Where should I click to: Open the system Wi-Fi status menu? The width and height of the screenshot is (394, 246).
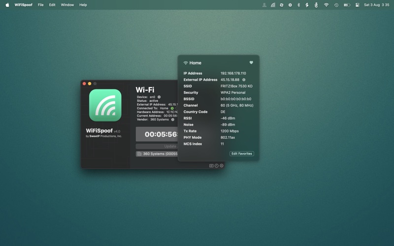[326, 5]
